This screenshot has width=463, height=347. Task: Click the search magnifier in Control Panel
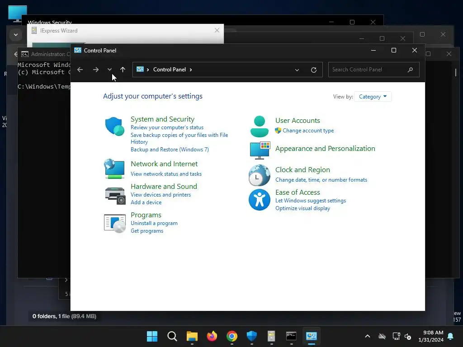point(410,70)
